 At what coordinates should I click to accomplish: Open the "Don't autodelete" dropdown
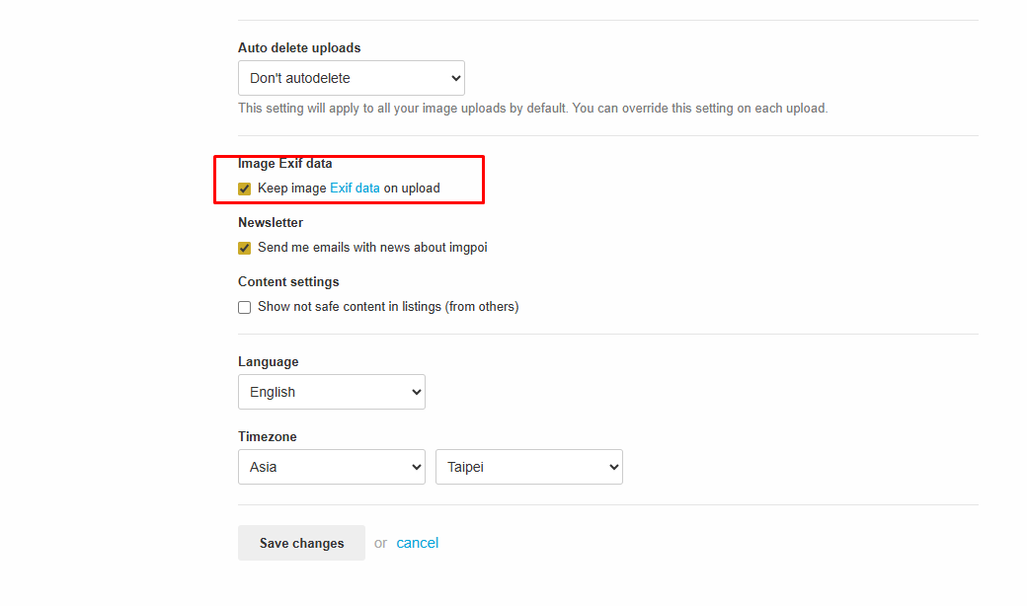coord(351,78)
